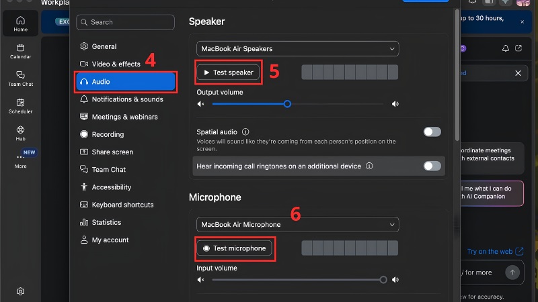538x302 pixels.
Task: Click the pop-out icon in the right panel
Action: point(518,48)
